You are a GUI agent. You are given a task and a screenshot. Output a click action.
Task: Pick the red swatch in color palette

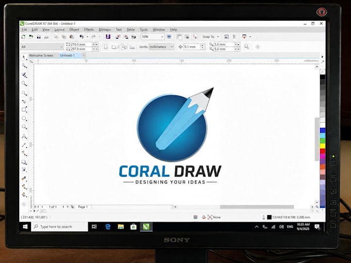(323, 151)
